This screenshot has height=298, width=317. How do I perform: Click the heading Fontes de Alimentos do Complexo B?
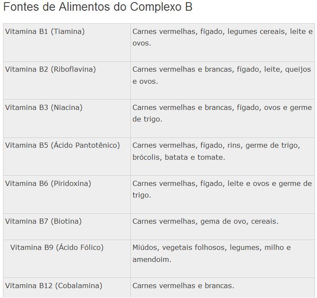coord(98,7)
